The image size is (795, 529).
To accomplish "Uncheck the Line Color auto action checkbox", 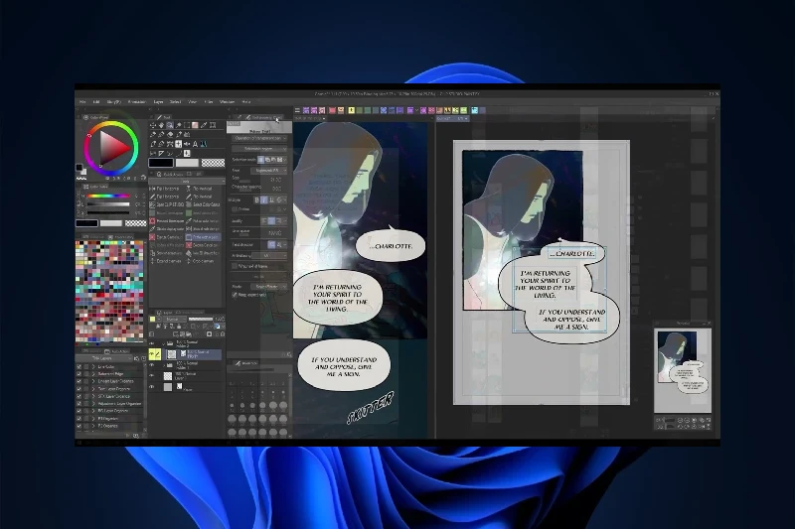I will coord(79,366).
